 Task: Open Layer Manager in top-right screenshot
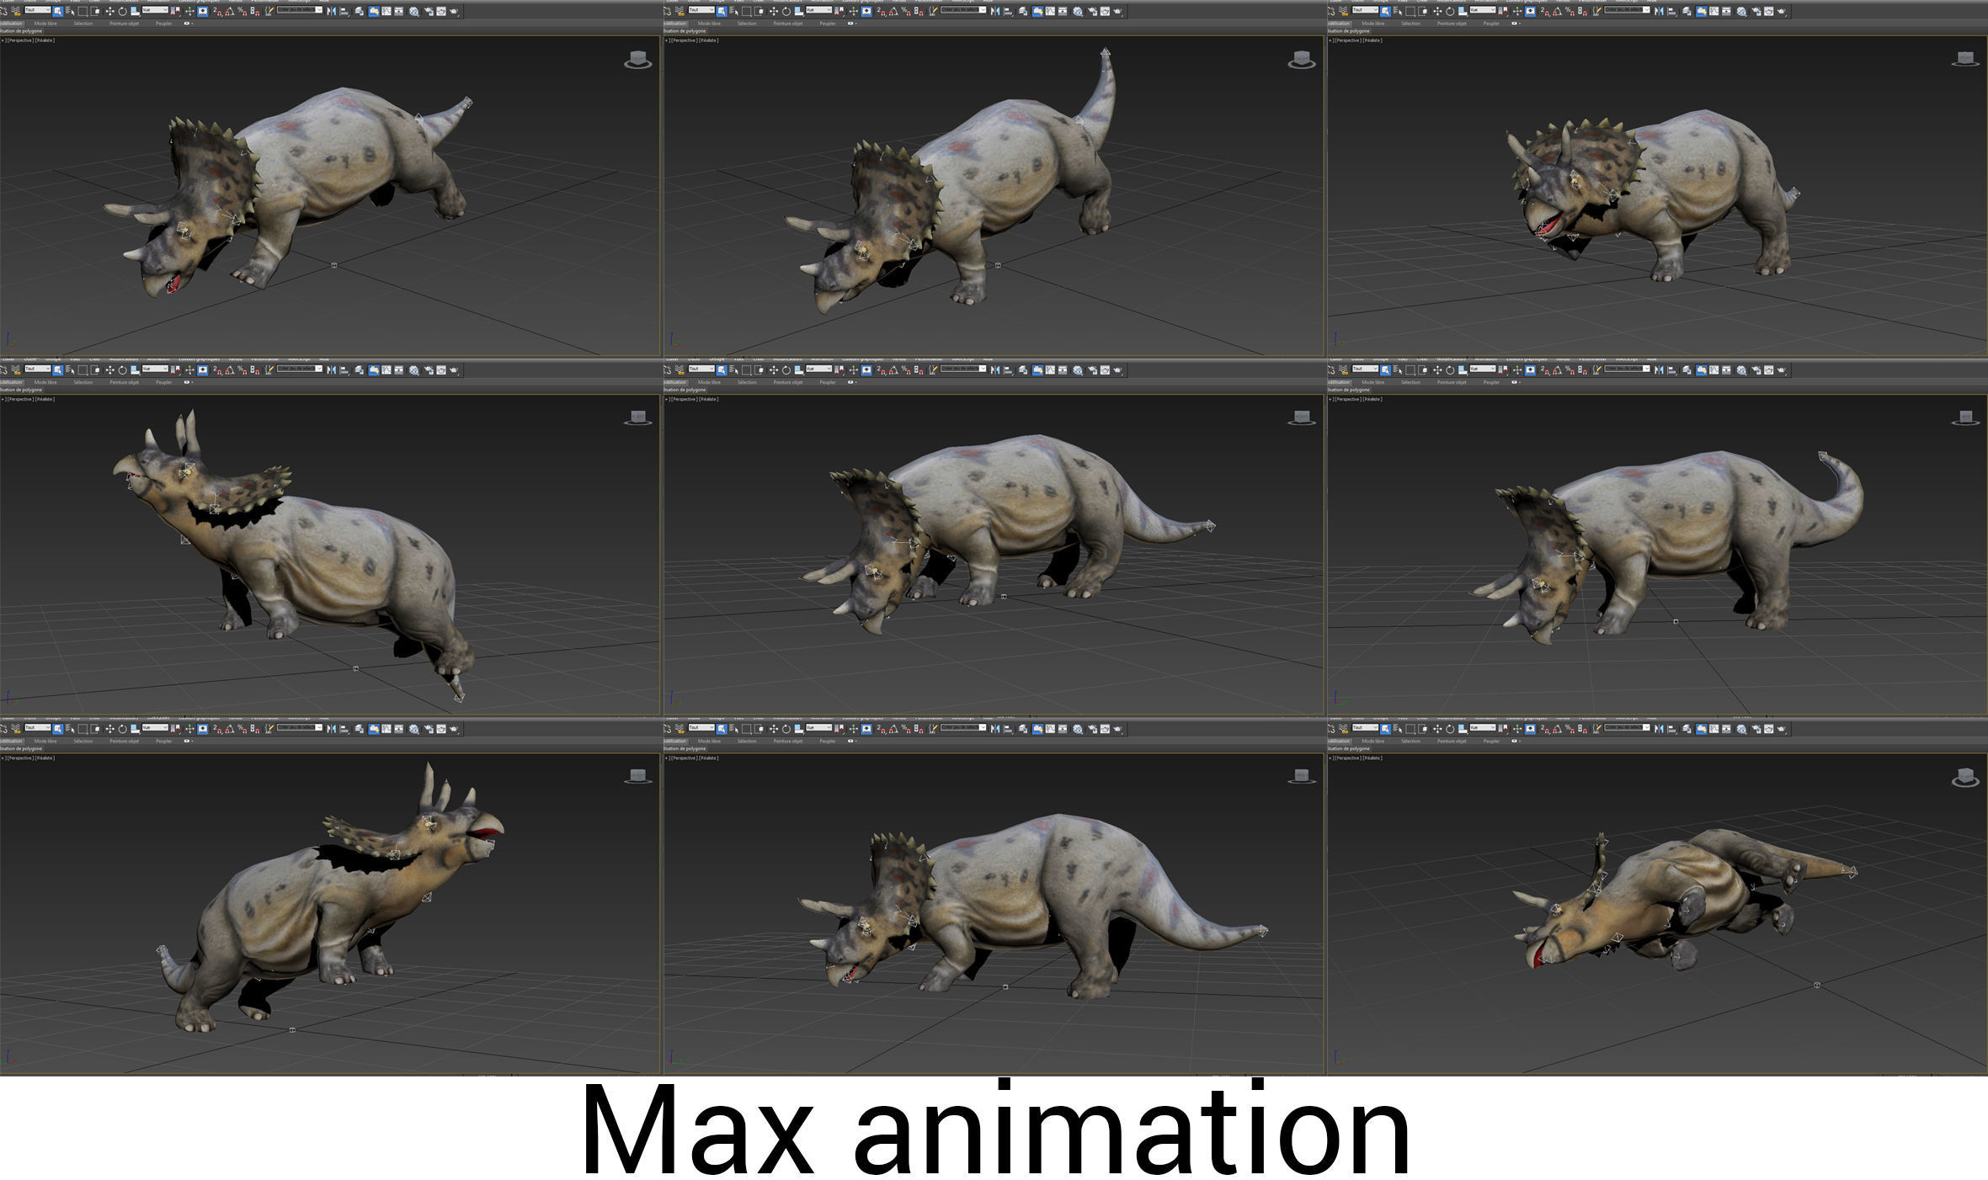pos(1687,11)
